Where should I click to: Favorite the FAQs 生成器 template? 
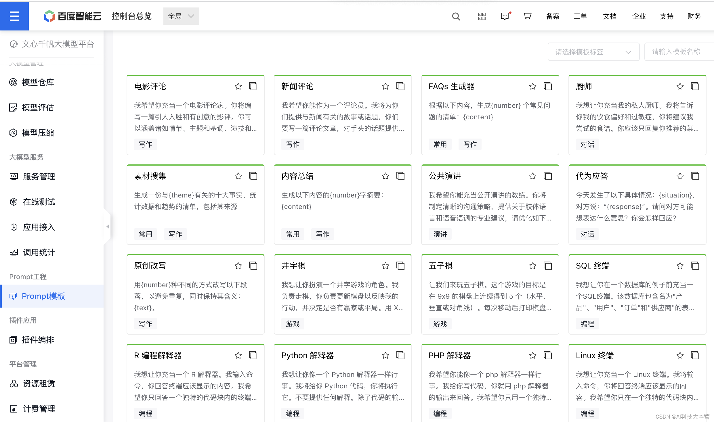pos(532,86)
